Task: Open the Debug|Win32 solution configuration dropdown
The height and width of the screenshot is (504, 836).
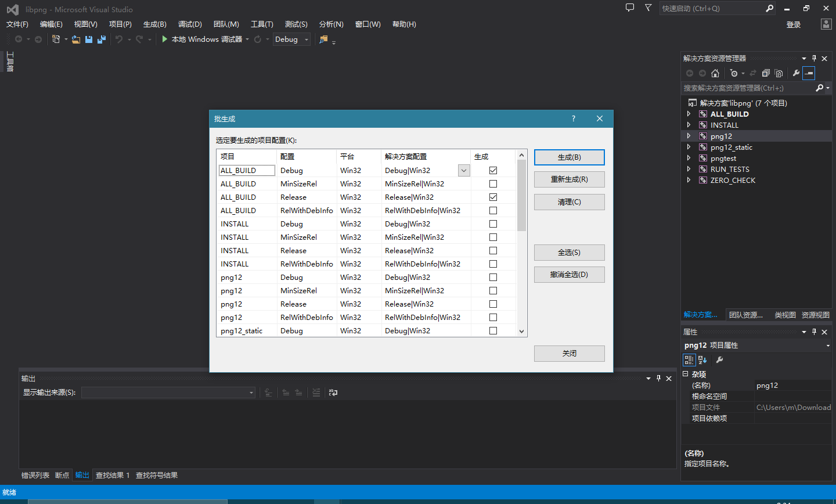Action: point(464,171)
